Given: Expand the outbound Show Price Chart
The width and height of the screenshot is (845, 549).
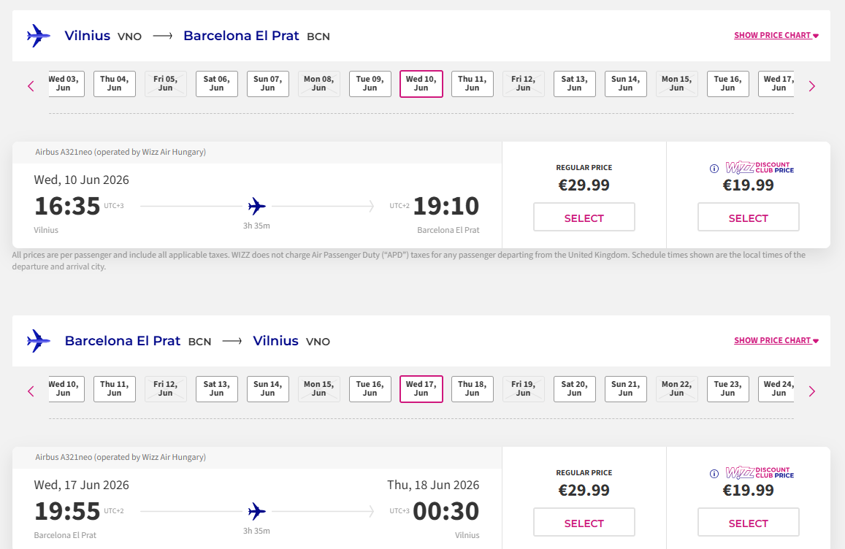Looking at the screenshot, I should [776, 35].
